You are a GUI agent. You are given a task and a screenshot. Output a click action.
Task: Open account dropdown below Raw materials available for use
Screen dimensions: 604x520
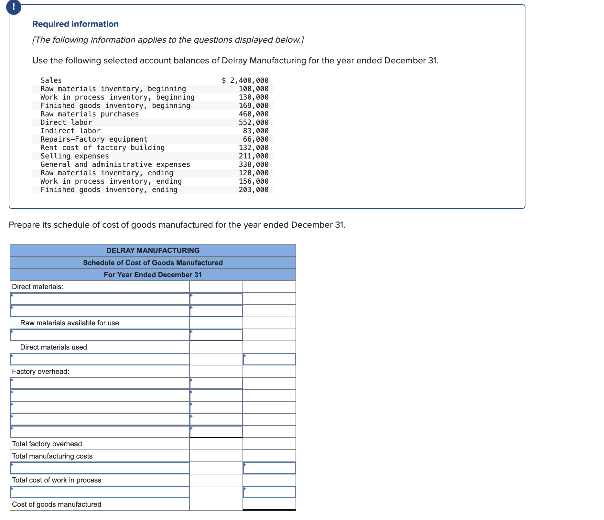tap(100, 335)
